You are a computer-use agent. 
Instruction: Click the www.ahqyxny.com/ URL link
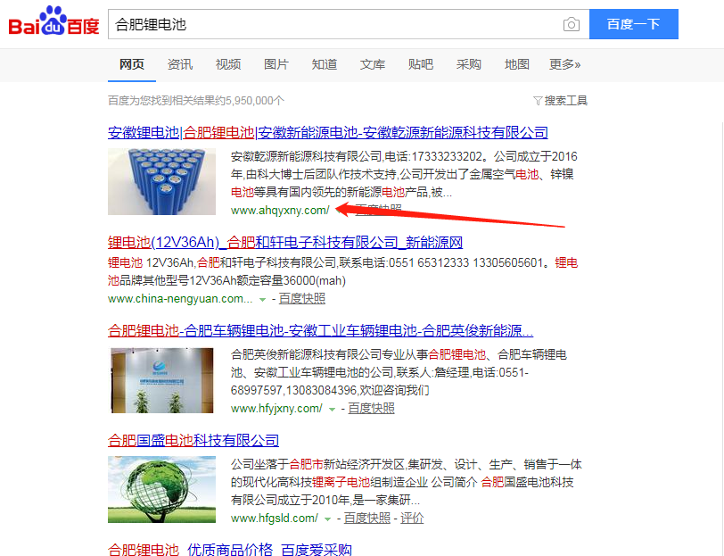[x=280, y=211]
